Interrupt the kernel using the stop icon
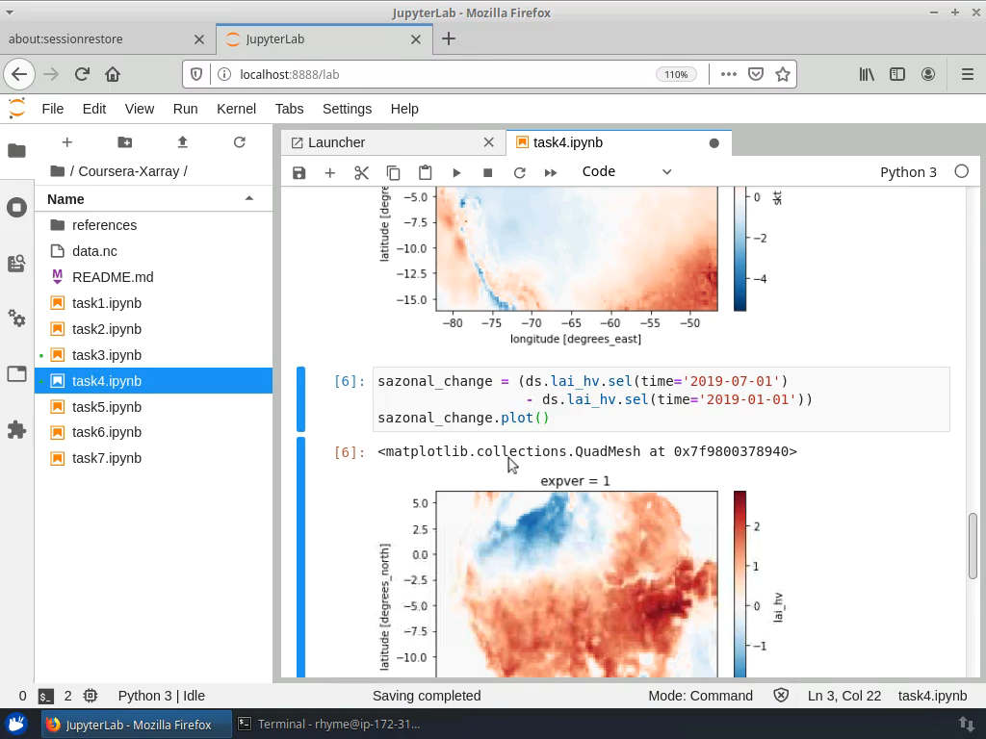This screenshot has width=986, height=739. pyautogui.click(x=487, y=172)
